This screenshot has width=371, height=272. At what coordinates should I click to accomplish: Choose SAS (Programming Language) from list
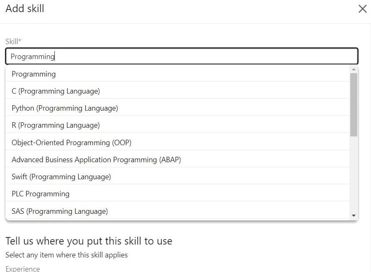click(x=60, y=211)
